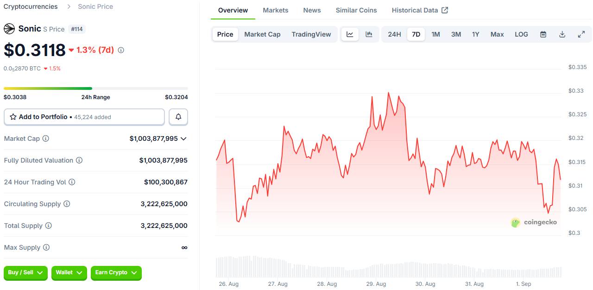Open the Total Supply info icon
Viewport: 593px width, 290px height.
48,226
